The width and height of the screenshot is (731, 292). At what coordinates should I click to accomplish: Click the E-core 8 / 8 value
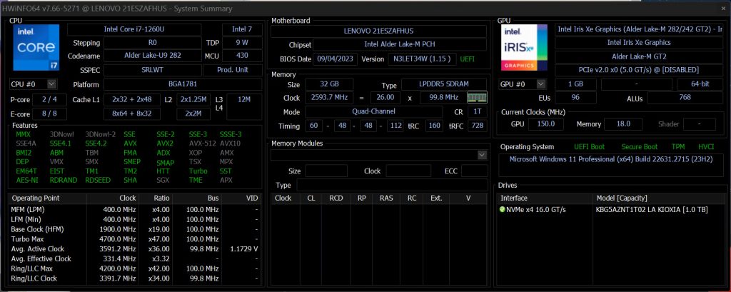49,114
